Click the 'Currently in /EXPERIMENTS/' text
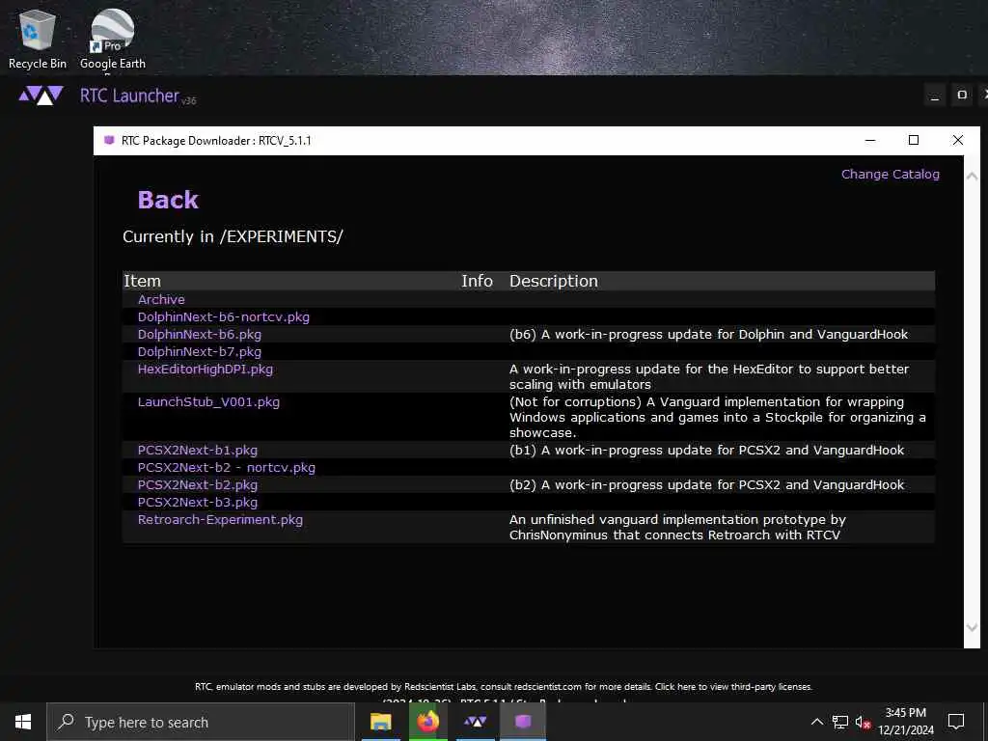Image resolution: width=988 pixels, height=741 pixels. pyautogui.click(x=233, y=236)
